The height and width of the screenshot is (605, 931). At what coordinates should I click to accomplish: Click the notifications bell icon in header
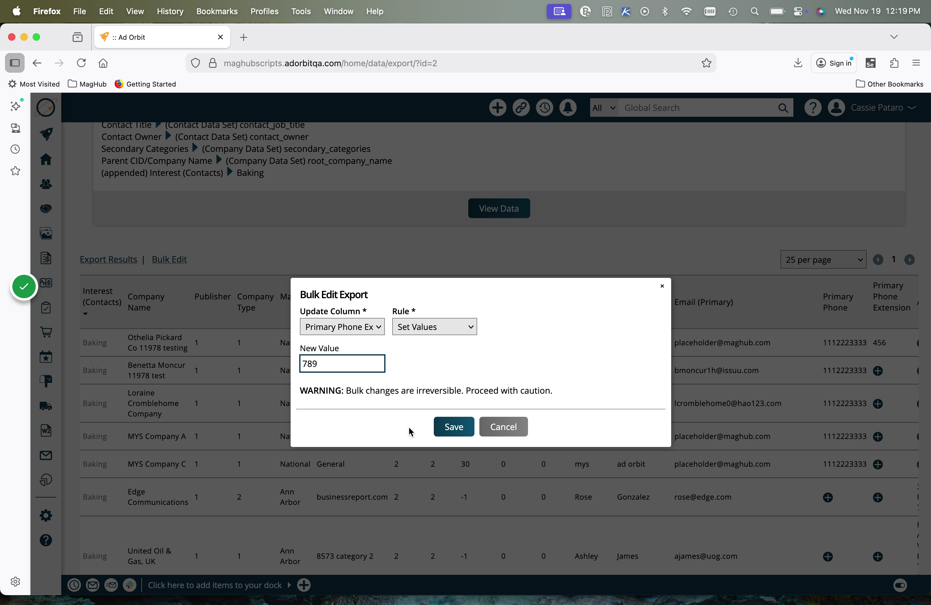pyautogui.click(x=568, y=108)
